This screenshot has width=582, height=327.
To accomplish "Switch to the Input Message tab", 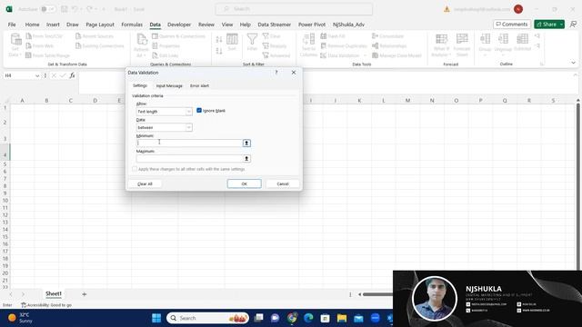I will (x=169, y=85).
